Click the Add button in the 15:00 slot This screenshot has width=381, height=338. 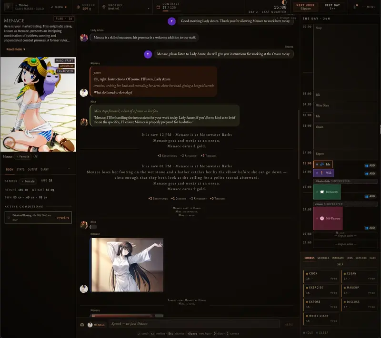(x=370, y=165)
